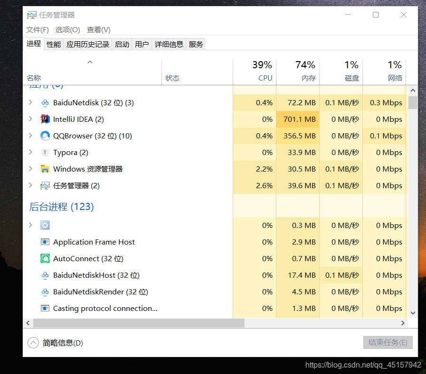This screenshot has height=374, width=426.
Task: Select the BaiduNetdiskRender (32 位) row name
Action: (101, 292)
